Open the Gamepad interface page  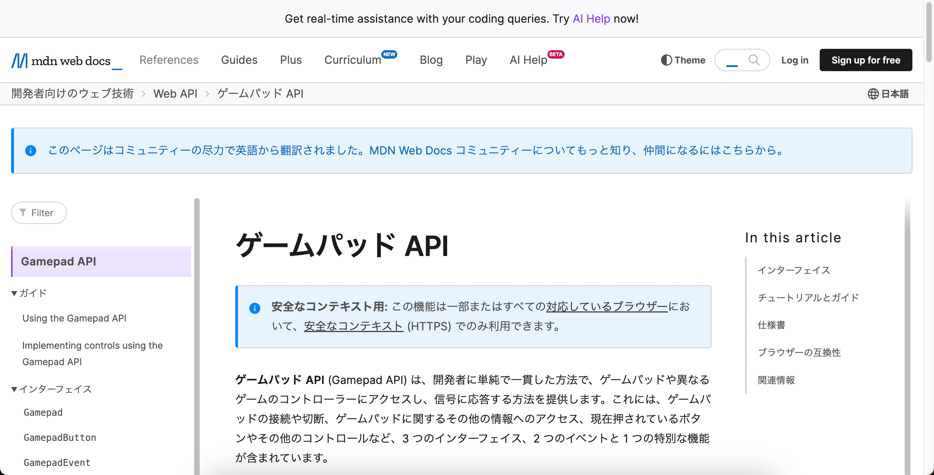43,413
